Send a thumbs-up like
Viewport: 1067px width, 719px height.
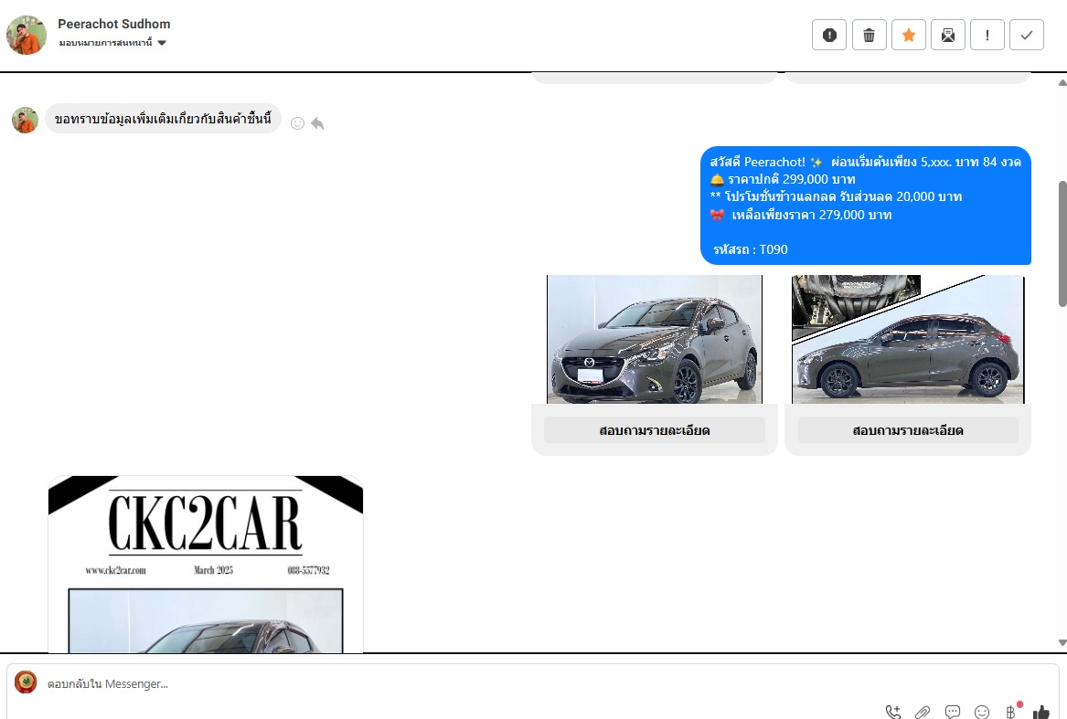(x=1040, y=712)
